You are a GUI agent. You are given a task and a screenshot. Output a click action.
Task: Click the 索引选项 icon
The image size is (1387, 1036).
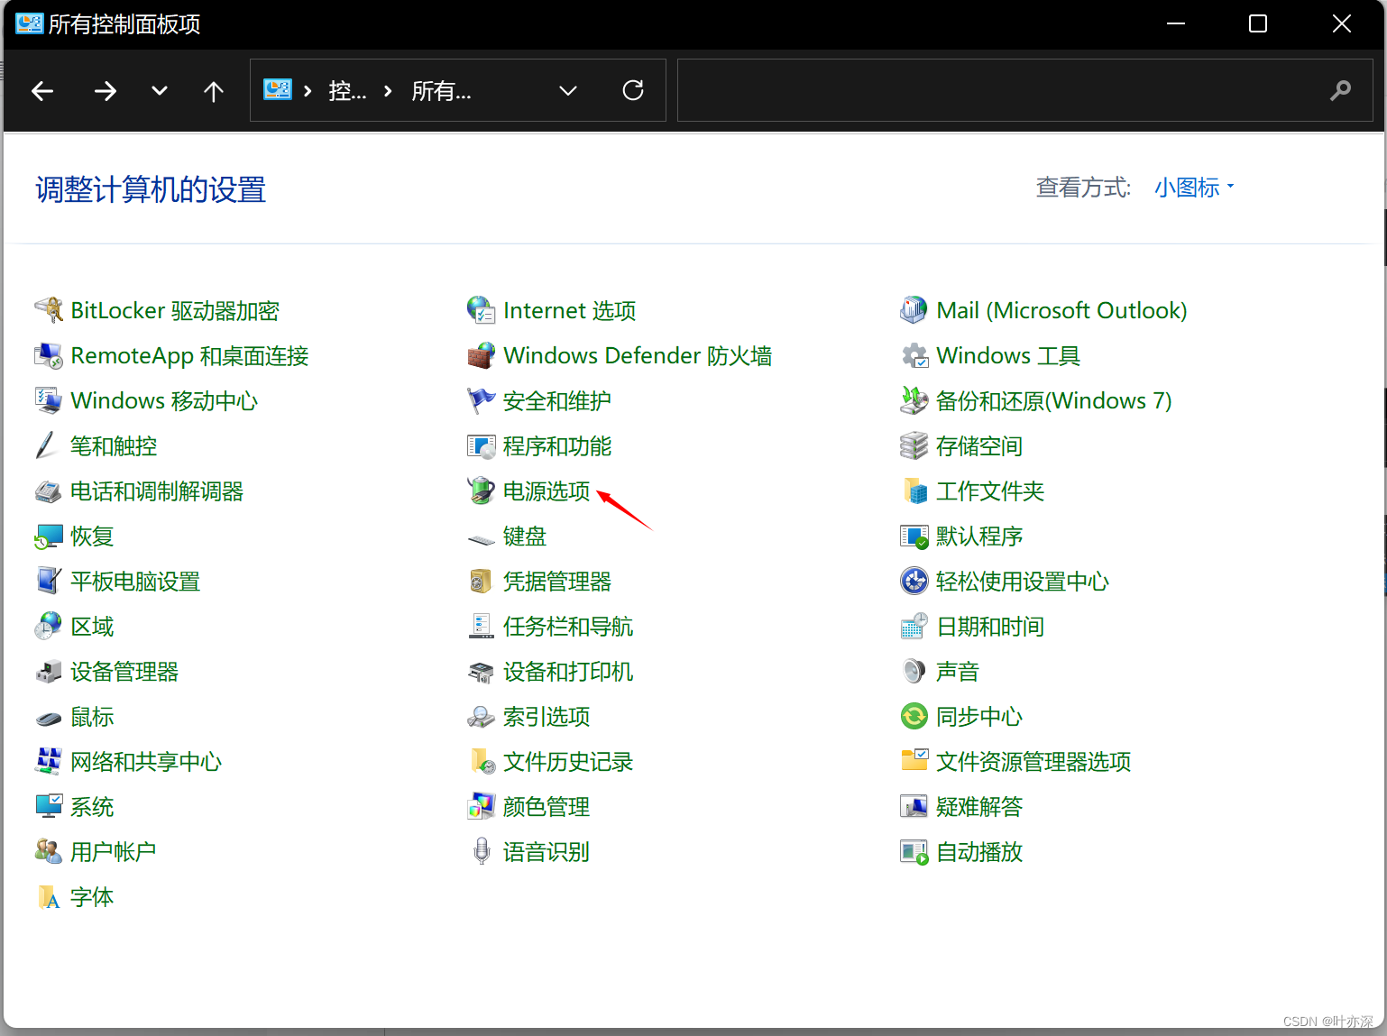pos(481,716)
